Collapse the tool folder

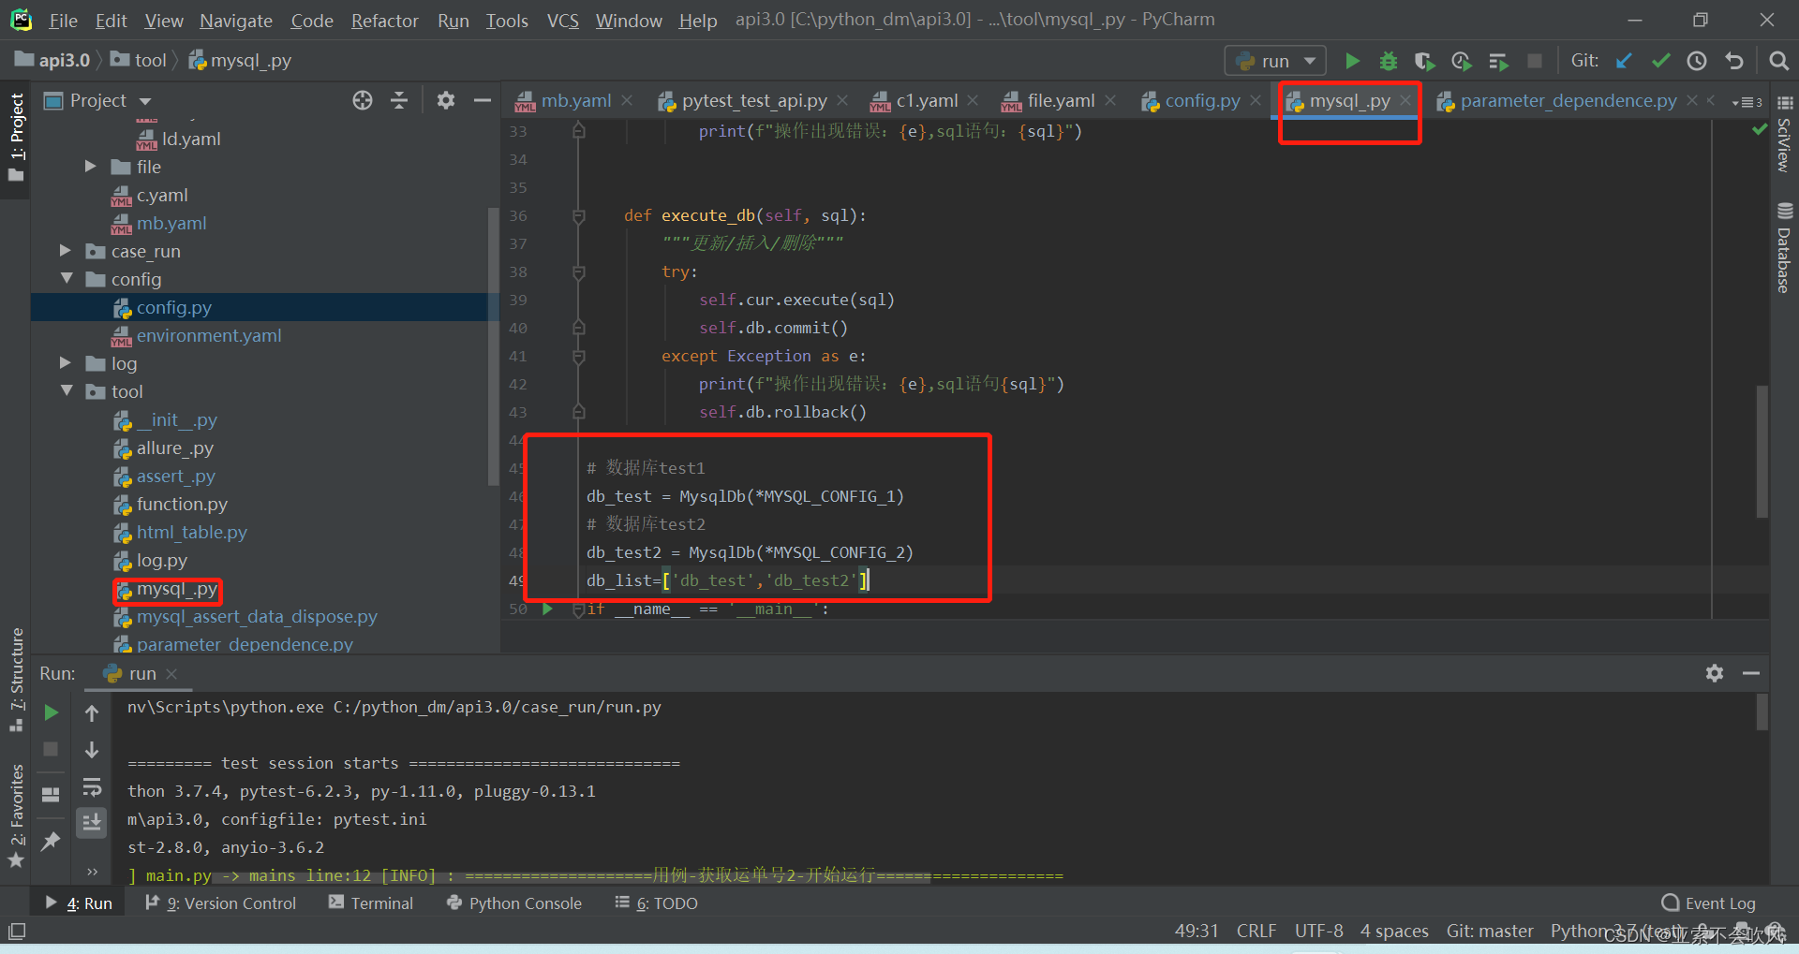pos(66,390)
